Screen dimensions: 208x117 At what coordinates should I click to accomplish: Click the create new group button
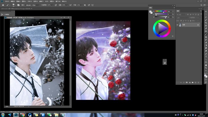(x=193, y=82)
